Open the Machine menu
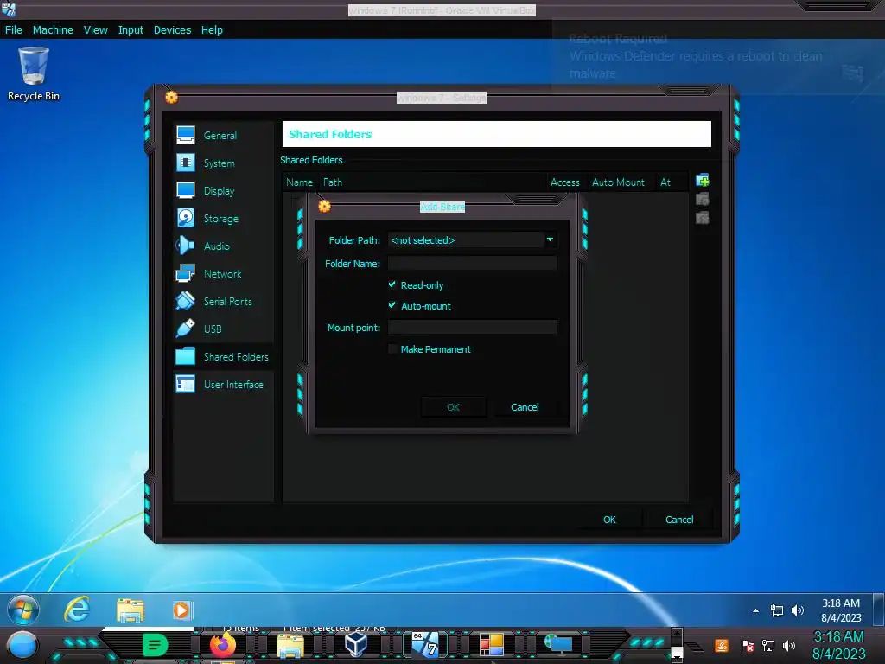Screen dimensions: 885x664 [x=53, y=30]
